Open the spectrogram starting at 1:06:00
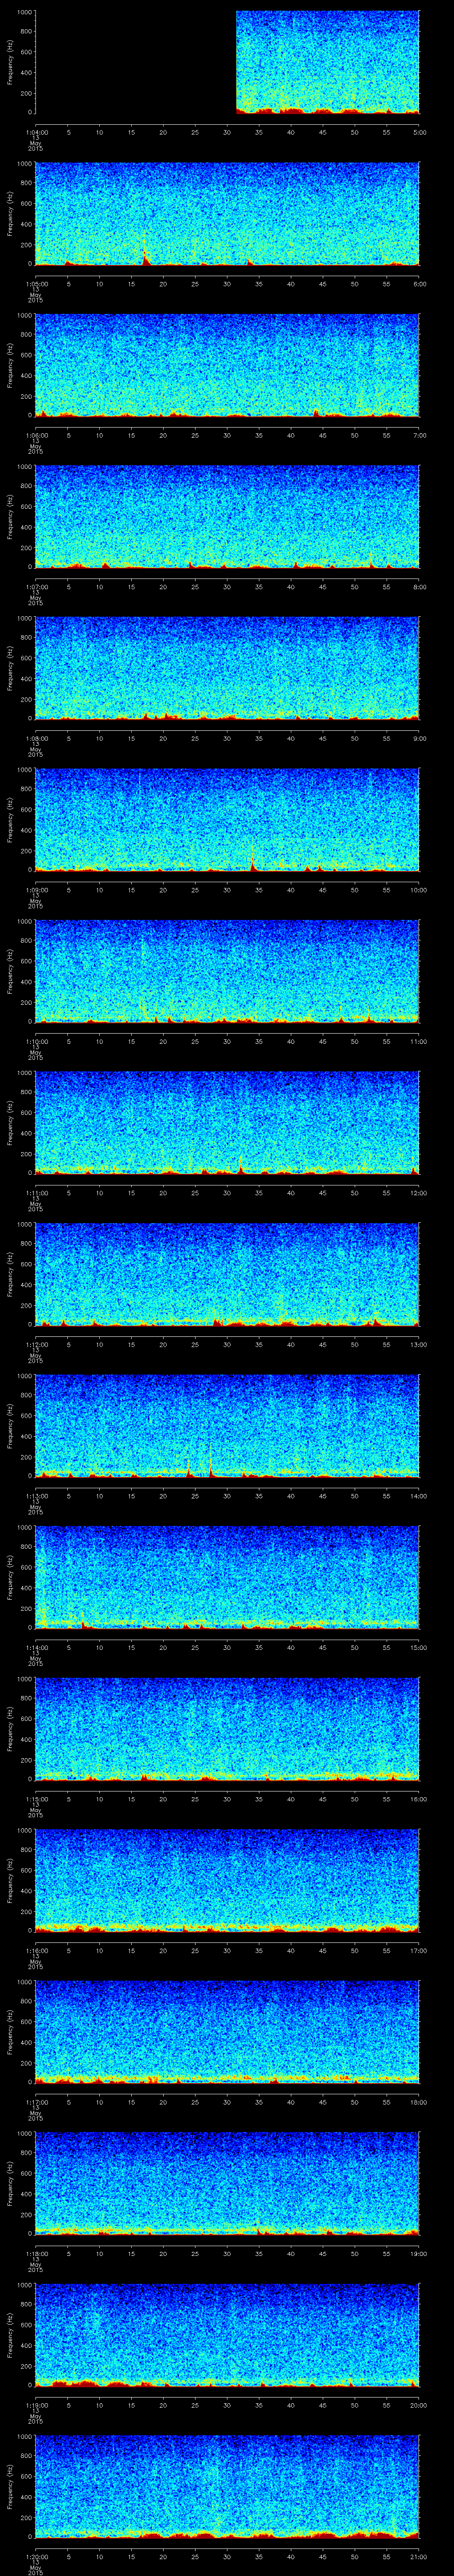 pos(227,364)
